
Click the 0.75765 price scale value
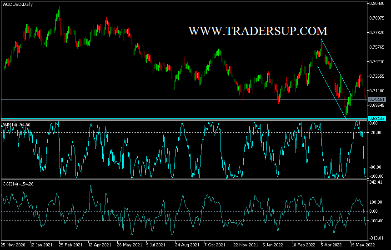pyautogui.click(x=377, y=47)
